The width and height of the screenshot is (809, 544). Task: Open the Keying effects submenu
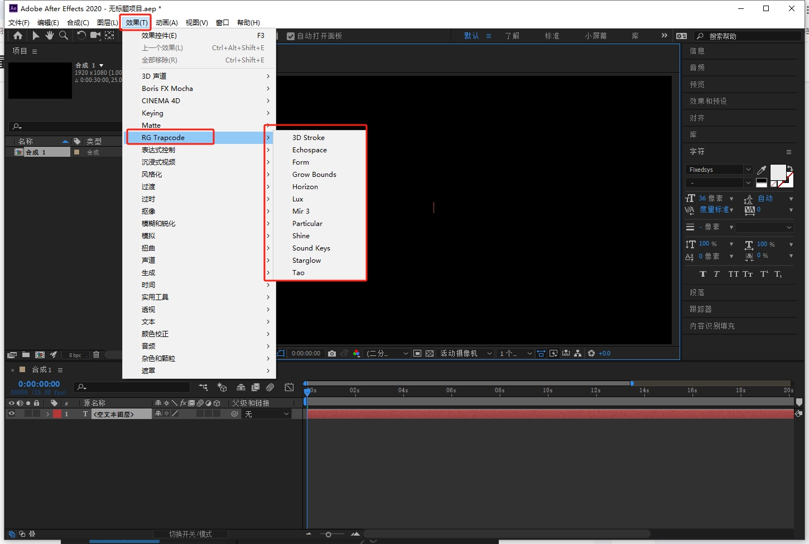pos(199,113)
